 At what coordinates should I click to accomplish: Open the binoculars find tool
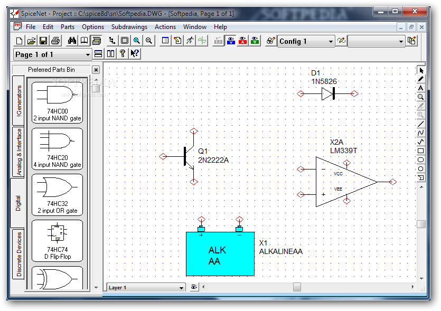click(72, 41)
